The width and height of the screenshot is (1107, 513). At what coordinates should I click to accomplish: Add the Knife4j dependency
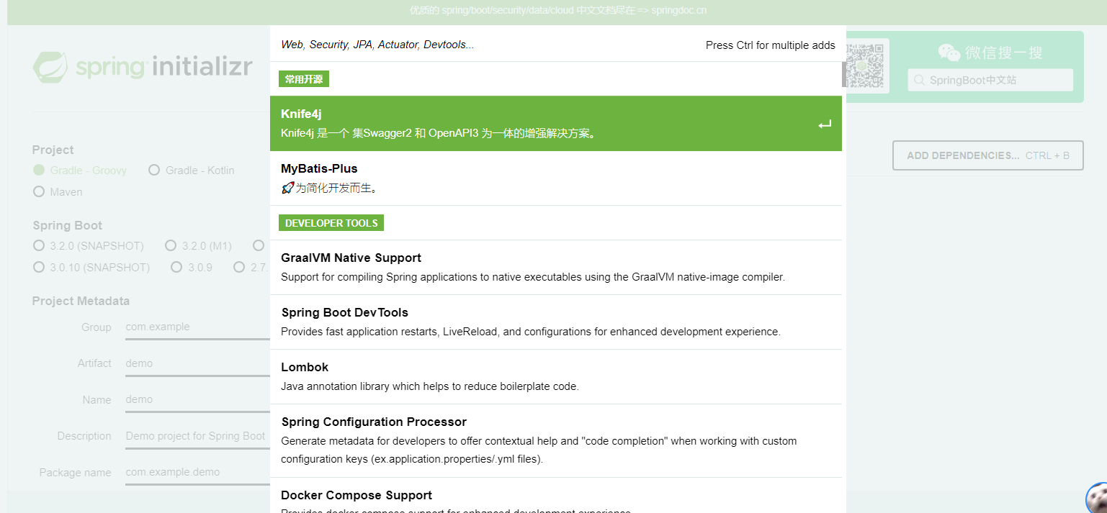[x=556, y=124]
